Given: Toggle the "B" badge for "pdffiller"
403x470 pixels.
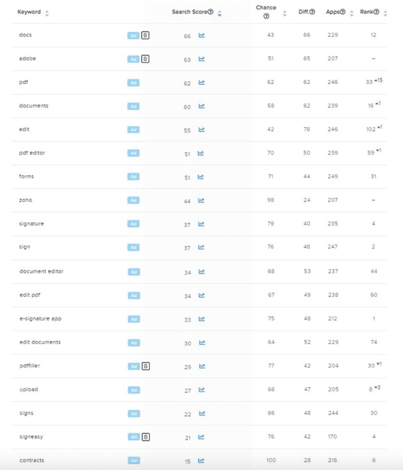Looking at the screenshot, I should (x=147, y=366).
